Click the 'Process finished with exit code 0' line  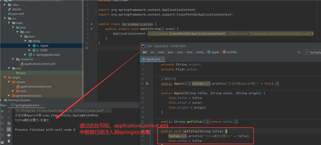tap(45, 130)
